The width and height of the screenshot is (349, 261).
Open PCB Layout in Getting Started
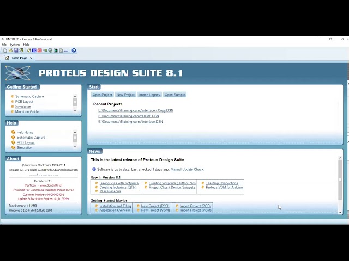[x=24, y=102]
